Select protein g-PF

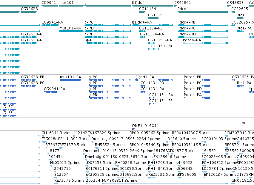(93, 89)
